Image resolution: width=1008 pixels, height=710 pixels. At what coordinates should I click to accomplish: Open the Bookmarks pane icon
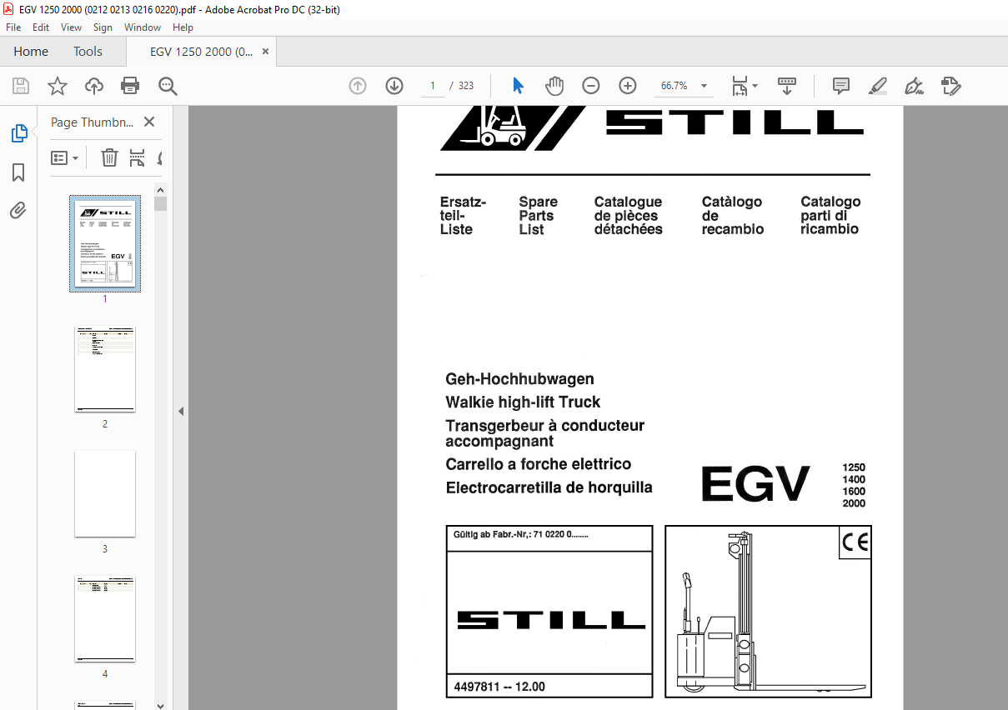click(x=18, y=172)
